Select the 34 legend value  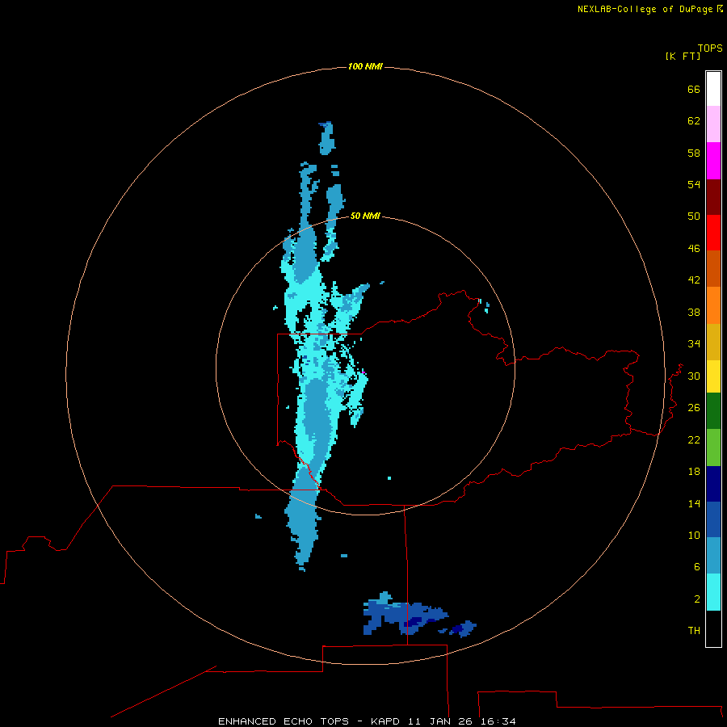coord(694,343)
